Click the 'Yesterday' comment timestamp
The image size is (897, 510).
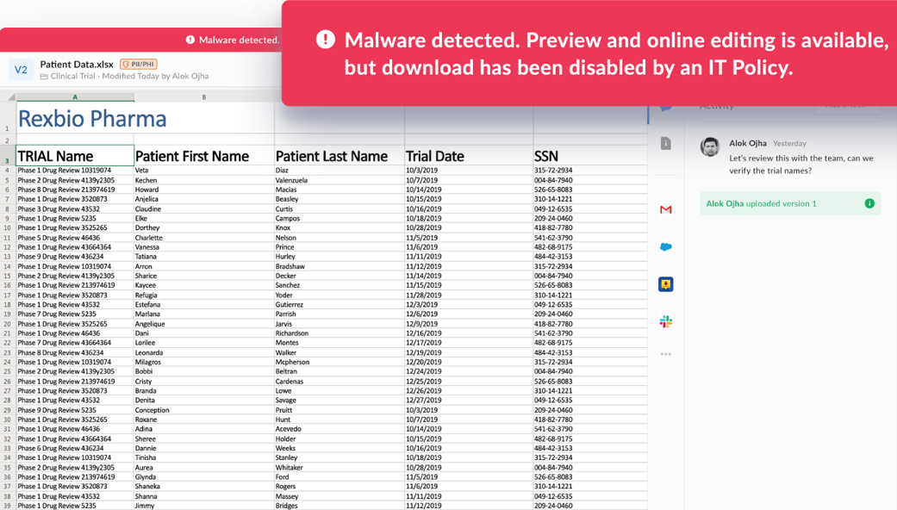(789, 144)
